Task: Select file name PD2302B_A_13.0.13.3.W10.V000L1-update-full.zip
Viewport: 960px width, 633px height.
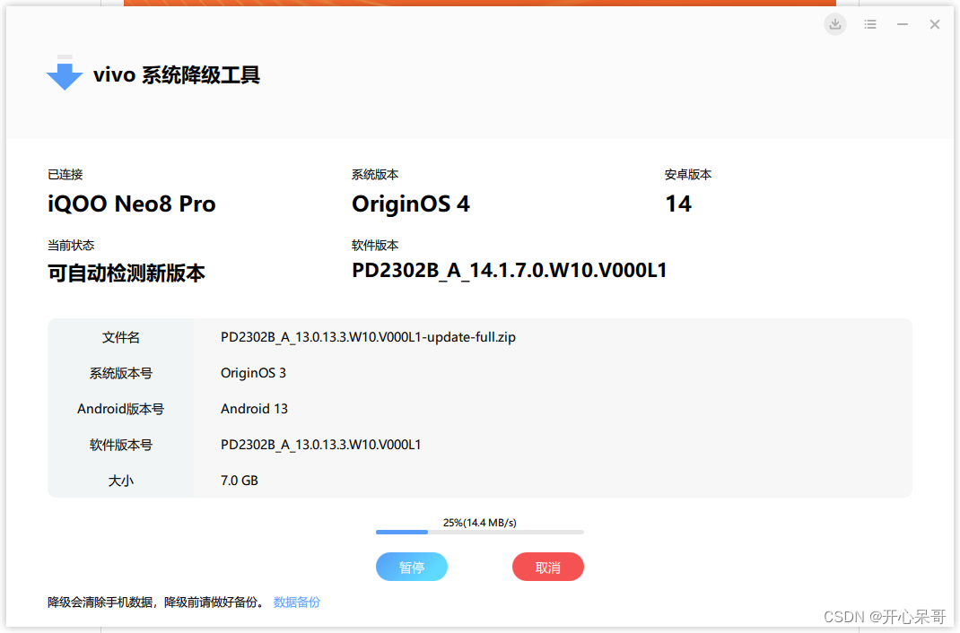Action: (x=368, y=337)
